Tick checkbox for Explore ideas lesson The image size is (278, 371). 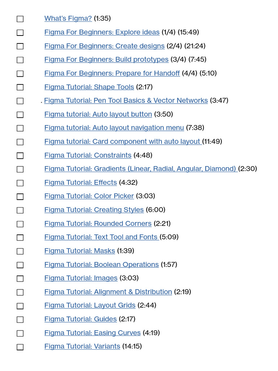click(x=20, y=33)
